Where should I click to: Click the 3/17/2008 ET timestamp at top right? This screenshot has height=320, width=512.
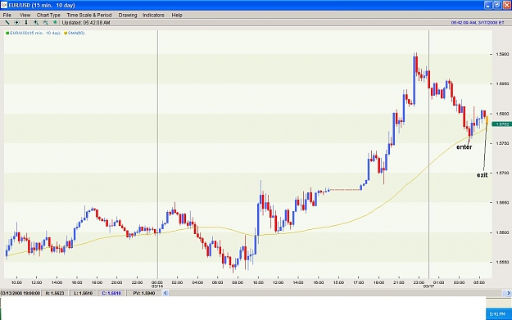[x=478, y=23]
